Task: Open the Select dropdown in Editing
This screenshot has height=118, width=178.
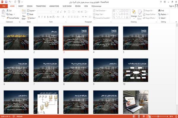Action: pos(162,18)
